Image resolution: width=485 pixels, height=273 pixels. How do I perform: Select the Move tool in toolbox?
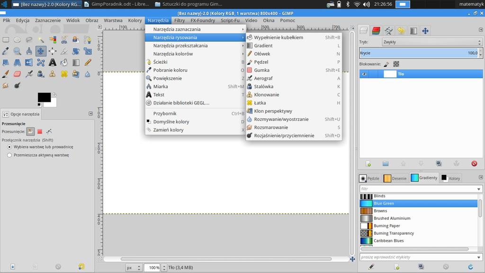click(41, 51)
